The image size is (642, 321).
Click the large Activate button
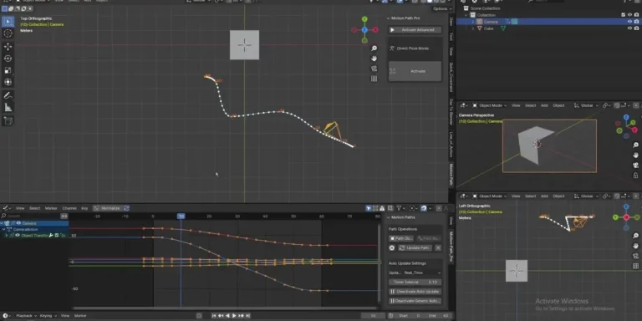click(415, 71)
